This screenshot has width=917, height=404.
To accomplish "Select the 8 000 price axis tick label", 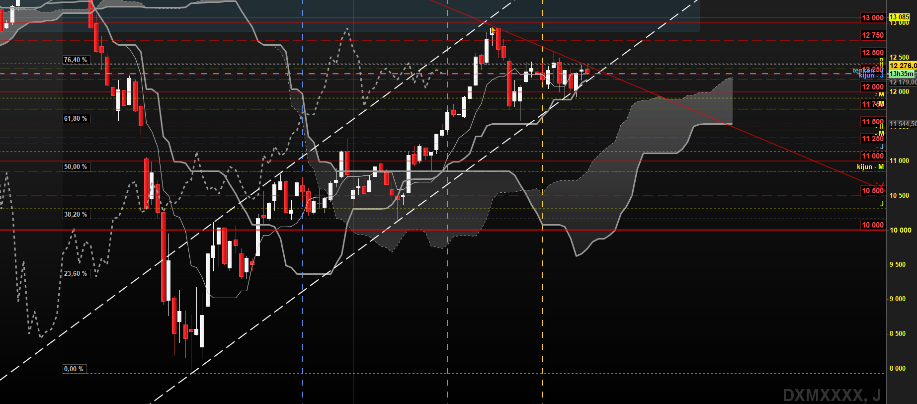I will pos(898,369).
